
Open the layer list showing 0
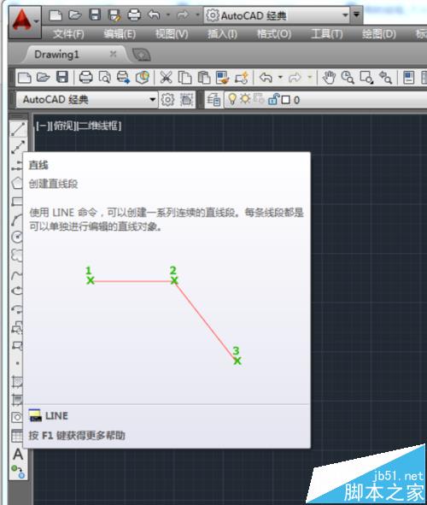325,100
